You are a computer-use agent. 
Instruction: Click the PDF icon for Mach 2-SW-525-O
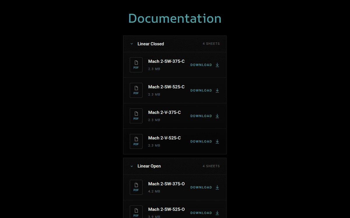pos(136,212)
